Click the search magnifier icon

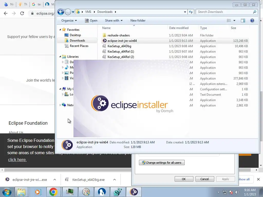pyautogui.click(x=255, y=12)
